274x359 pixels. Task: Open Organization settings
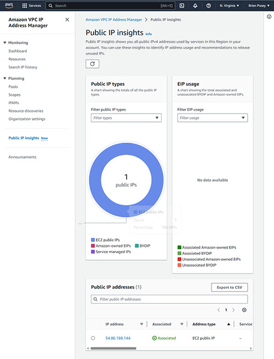coord(27,119)
